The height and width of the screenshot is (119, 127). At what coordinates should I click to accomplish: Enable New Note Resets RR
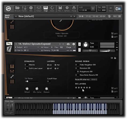click(x=77, y=75)
